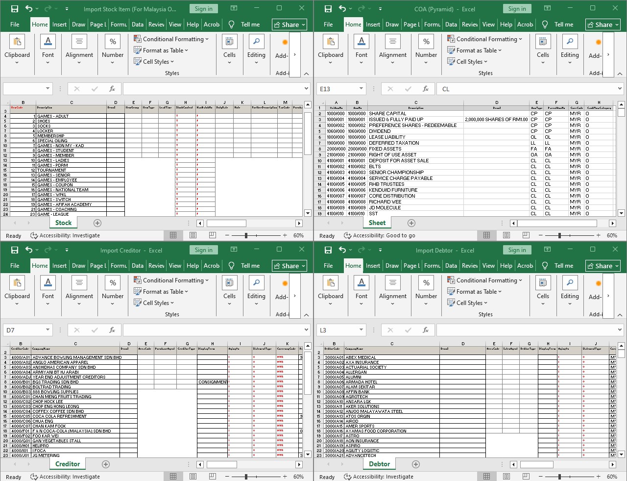Click the zoom slider in Import Stock window
The height and width of the screenshot is (481, 627).
pyautogui.click(x=246, y=235)
